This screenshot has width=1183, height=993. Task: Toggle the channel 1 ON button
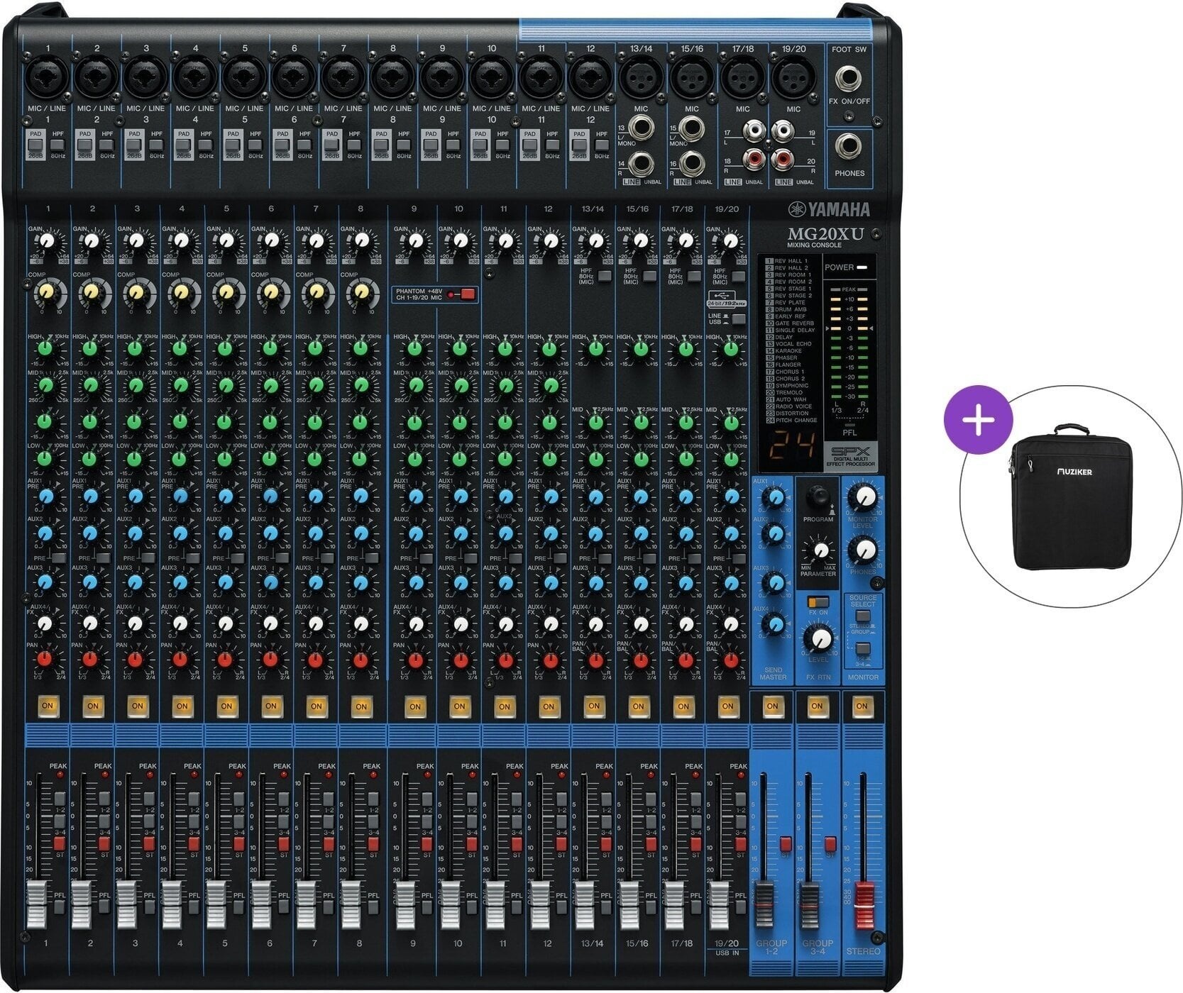point(48,706)
